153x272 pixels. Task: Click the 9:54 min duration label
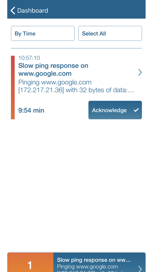pyautogui.click(x=31, y=110)
